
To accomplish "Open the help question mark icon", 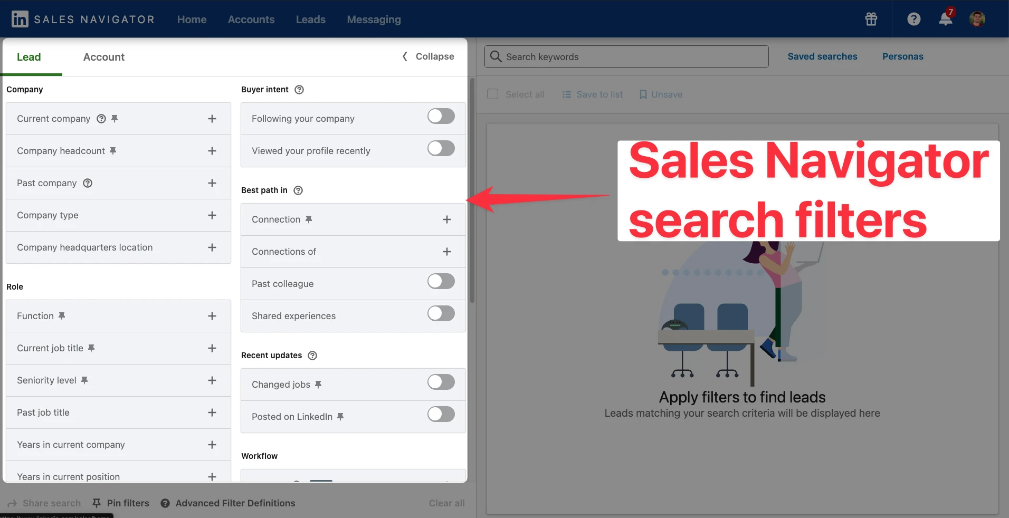I will [x=913, y=19].
